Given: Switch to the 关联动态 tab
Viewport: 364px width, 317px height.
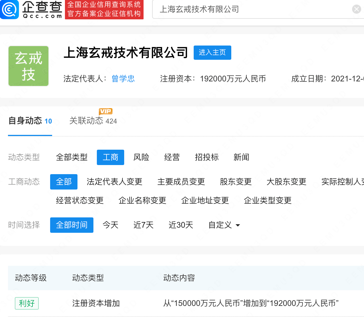Looking at the screenshot, I should [x=93, y=121].
